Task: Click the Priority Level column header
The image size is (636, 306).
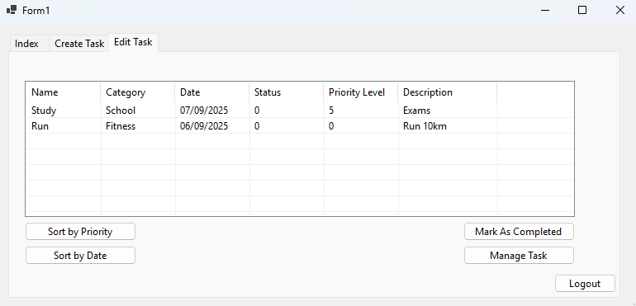Action: pos(361,92)
